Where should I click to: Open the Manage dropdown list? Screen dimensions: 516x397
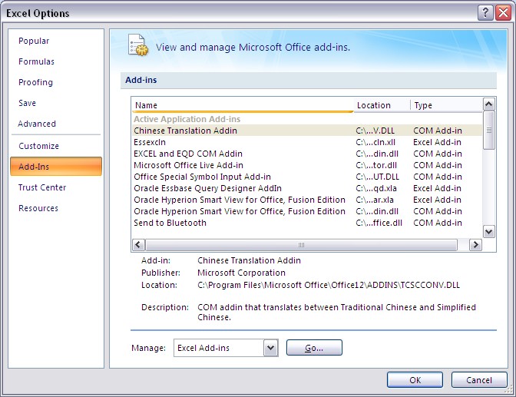pyautogui.click(x=270, y=348)
